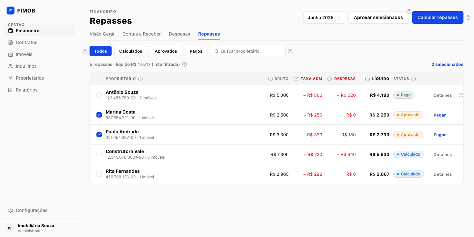Filter list by Todos
Screen dimensions: 474x237
pos(100,51)
